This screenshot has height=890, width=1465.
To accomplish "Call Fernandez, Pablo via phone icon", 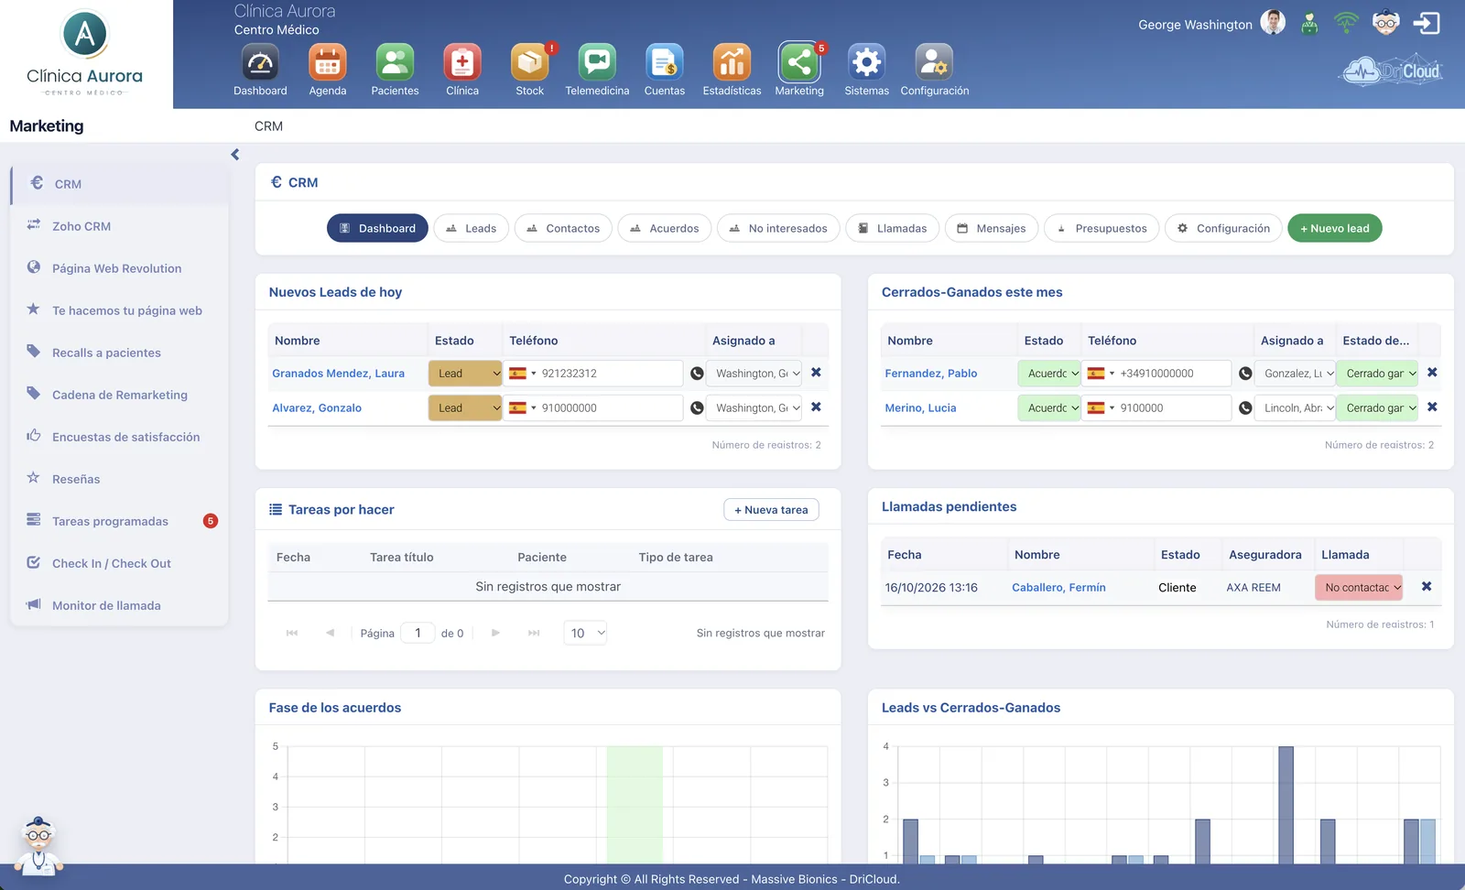I will [1245, 374].
